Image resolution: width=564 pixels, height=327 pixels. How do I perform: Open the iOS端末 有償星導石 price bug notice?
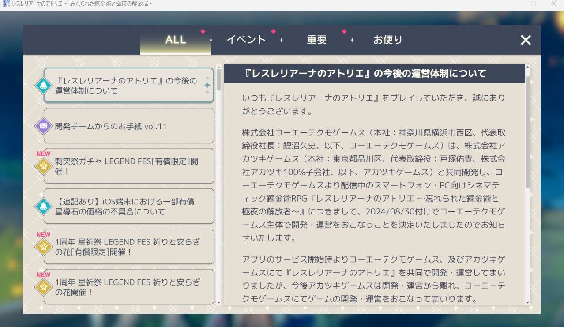tap(129, 207)
